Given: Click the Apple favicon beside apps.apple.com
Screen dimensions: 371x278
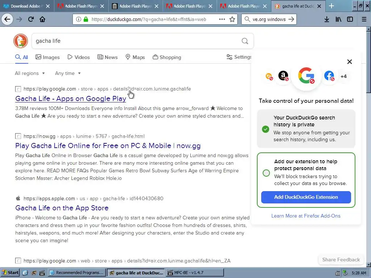Looking at the screenshot, I should (18, 198).
